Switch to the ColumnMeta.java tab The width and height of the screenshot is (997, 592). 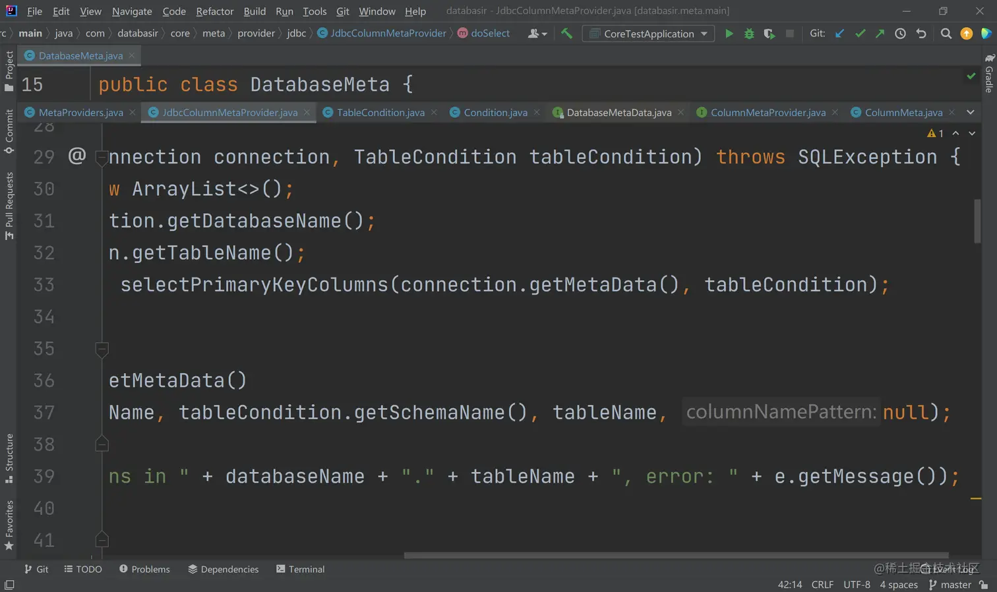(x=903, y=112)
